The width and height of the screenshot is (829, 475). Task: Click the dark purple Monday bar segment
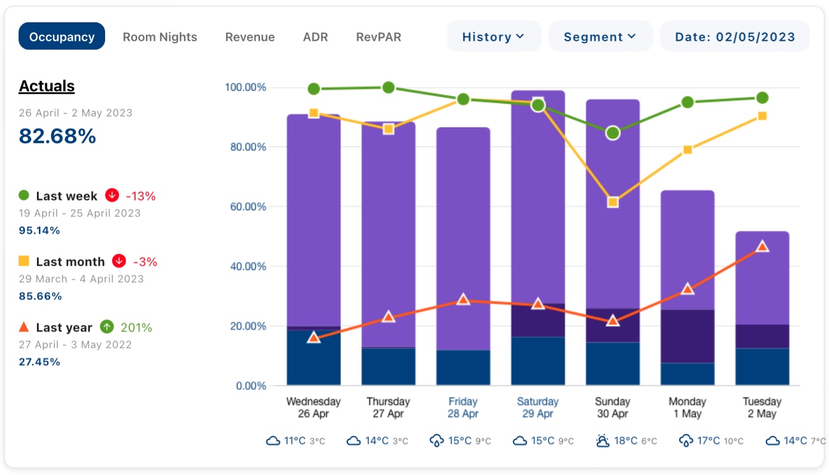pyautogui.click(x=688, y=336)
